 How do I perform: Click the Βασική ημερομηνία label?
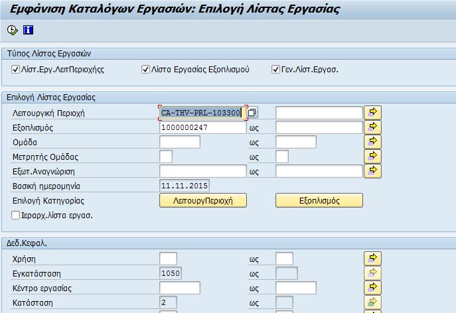pyautogui.click(x=46, y=186)
